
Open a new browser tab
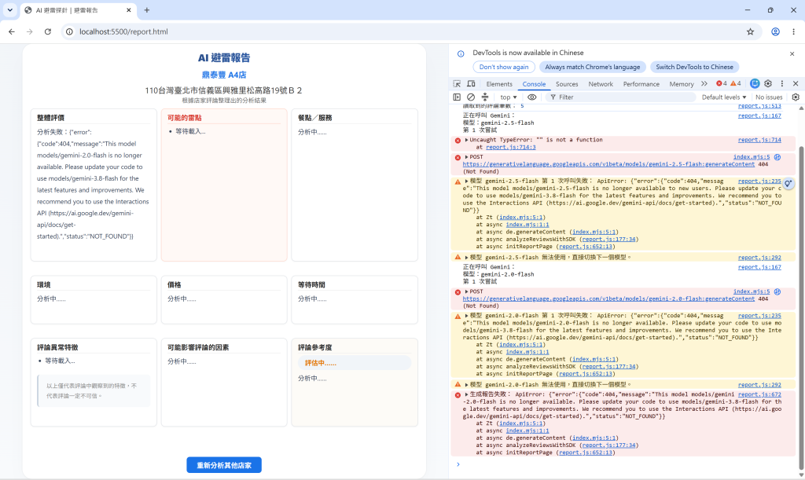click(x=147, y=9)
